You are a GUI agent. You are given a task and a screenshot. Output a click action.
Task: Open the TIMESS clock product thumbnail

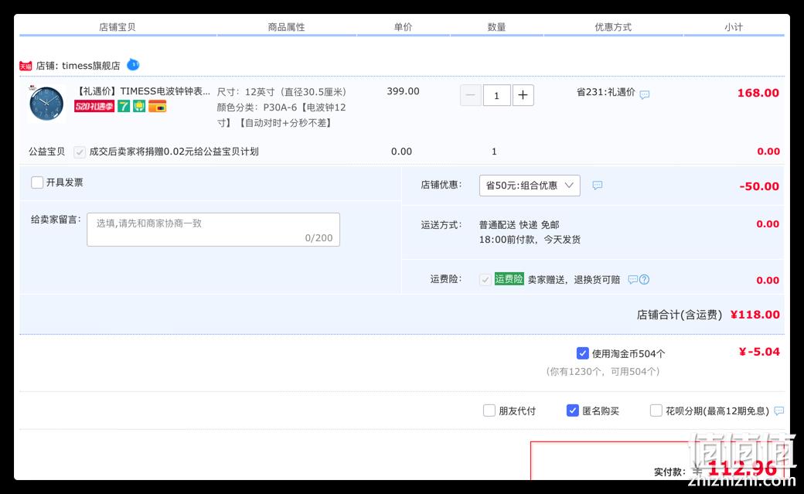[x=46, y=103]
